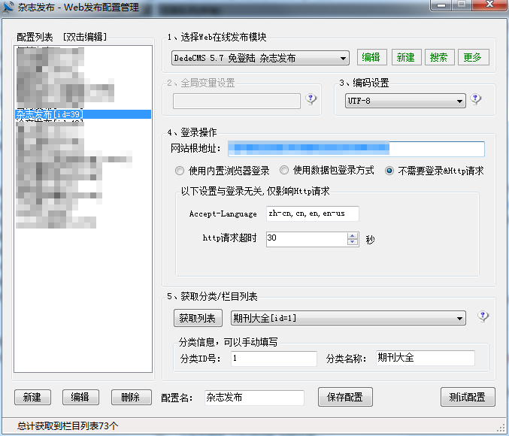The width and height of the screenshot is (509, 436).
Task: Click the Accept-Language input field
Action: [x=312, y=213]
